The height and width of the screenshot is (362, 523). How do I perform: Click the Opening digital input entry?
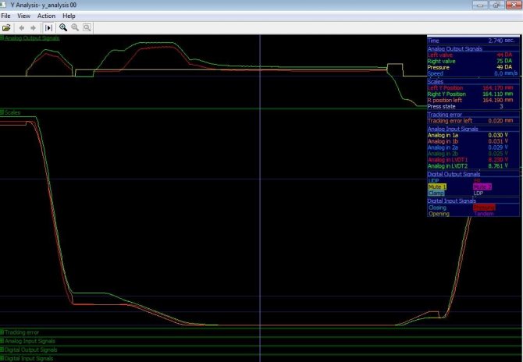(439, 214)
